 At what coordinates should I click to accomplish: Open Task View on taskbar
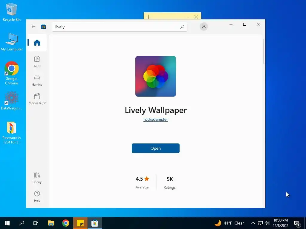(36, 223)
